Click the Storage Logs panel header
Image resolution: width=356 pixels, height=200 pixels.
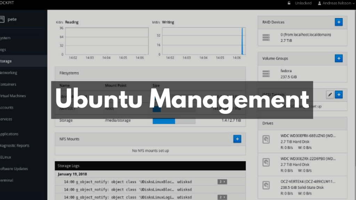point(150,166)
